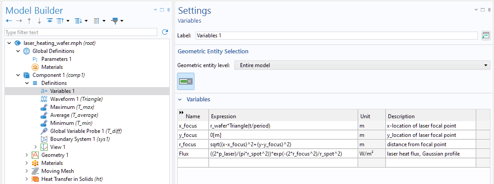This screenshot has width=494, height=184.
Task: Click the Previous Node back arrow
Action: (8, 21)
